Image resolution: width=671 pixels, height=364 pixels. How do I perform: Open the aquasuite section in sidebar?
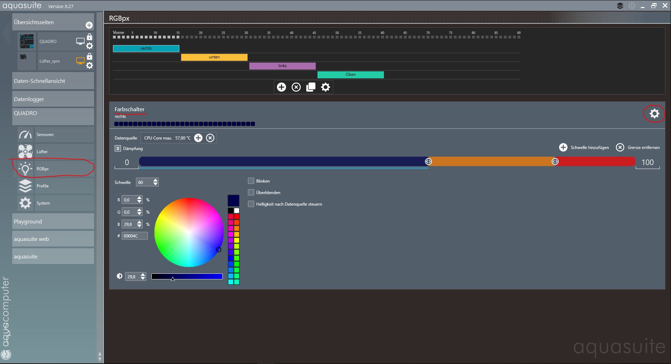(x=53, y=256)
